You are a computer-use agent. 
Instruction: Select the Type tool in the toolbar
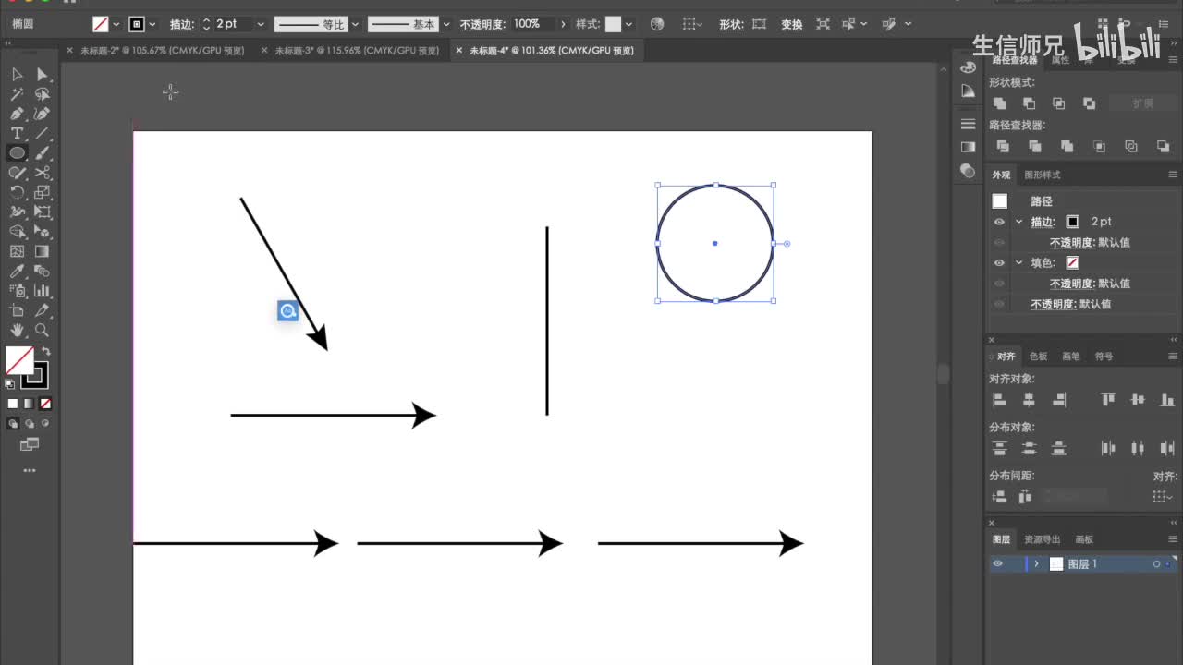17,133
